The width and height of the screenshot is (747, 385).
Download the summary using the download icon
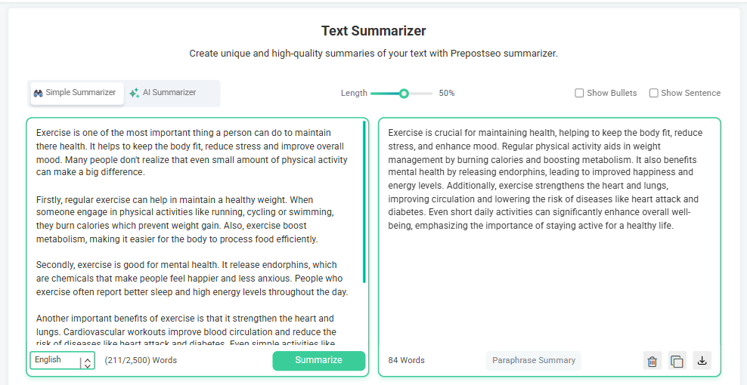coord(702,361)
